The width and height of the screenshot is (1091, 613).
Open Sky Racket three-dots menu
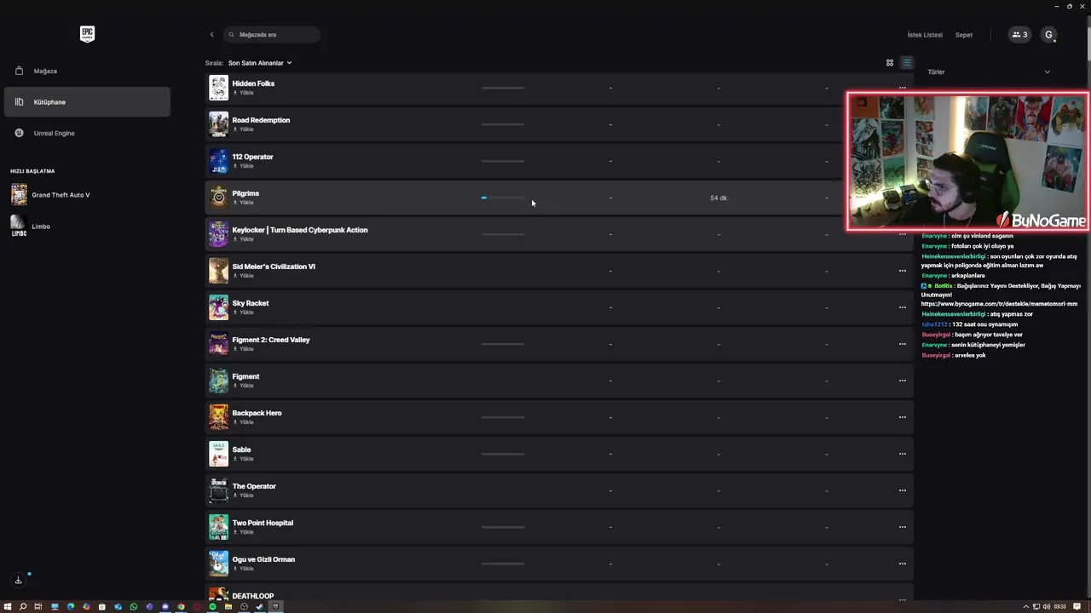pyautogui.click(x=902, y=307)
